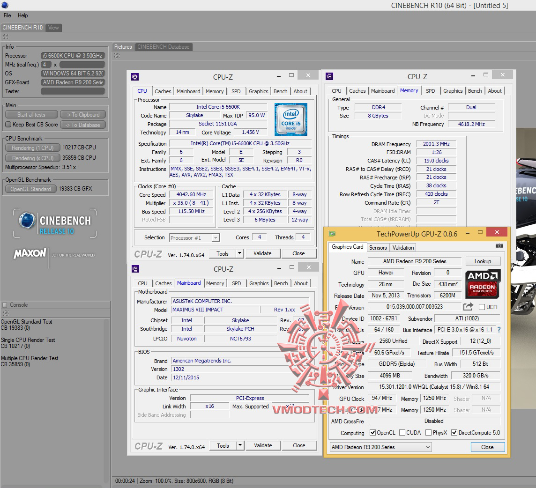Click the GPU-Z title bar graphics card icon
The height and width of the screenshot is (488, 536).
point(332,234)
